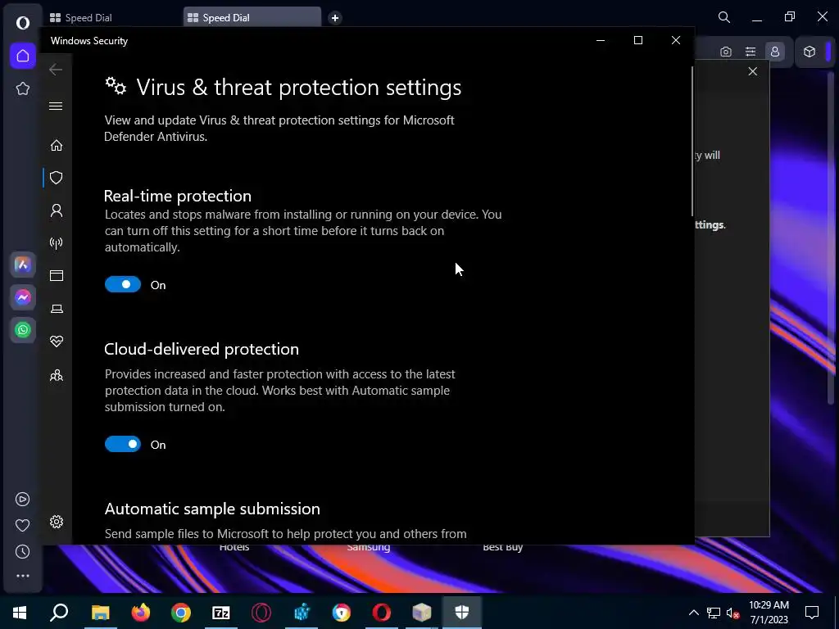Open File Explorer from taskbar

[100, 613]
